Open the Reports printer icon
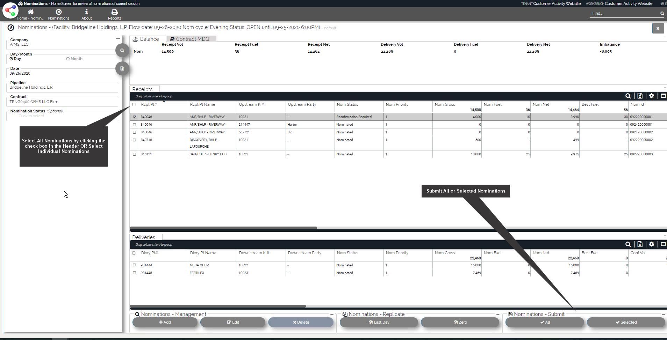This screenshot has width=667, height=340. click(x=114, y=12)
